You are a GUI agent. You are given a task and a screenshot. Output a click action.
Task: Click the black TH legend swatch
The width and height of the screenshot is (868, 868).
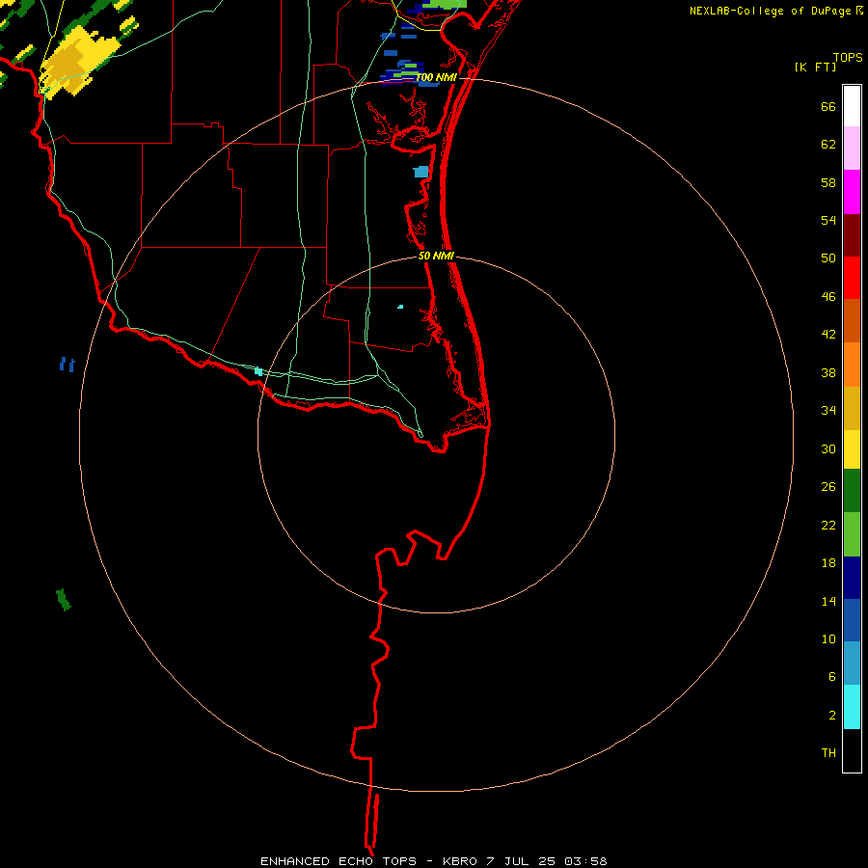[x=852, y=750]
